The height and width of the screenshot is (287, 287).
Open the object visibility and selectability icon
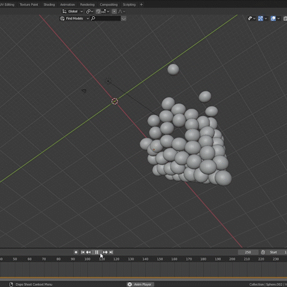[250, 18]
